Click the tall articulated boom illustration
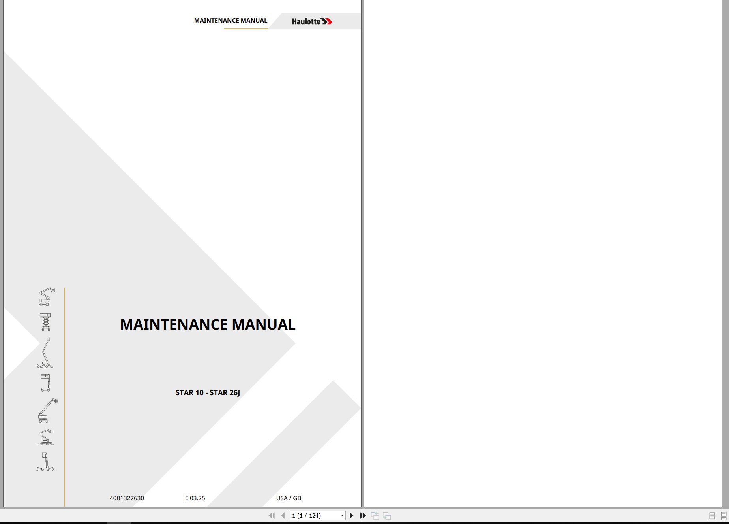The width and height of the screenshot is (729, 524). [x=45, y=352]
